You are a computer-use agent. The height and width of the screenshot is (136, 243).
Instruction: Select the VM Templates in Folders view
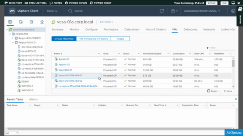(x=93, y=39)
